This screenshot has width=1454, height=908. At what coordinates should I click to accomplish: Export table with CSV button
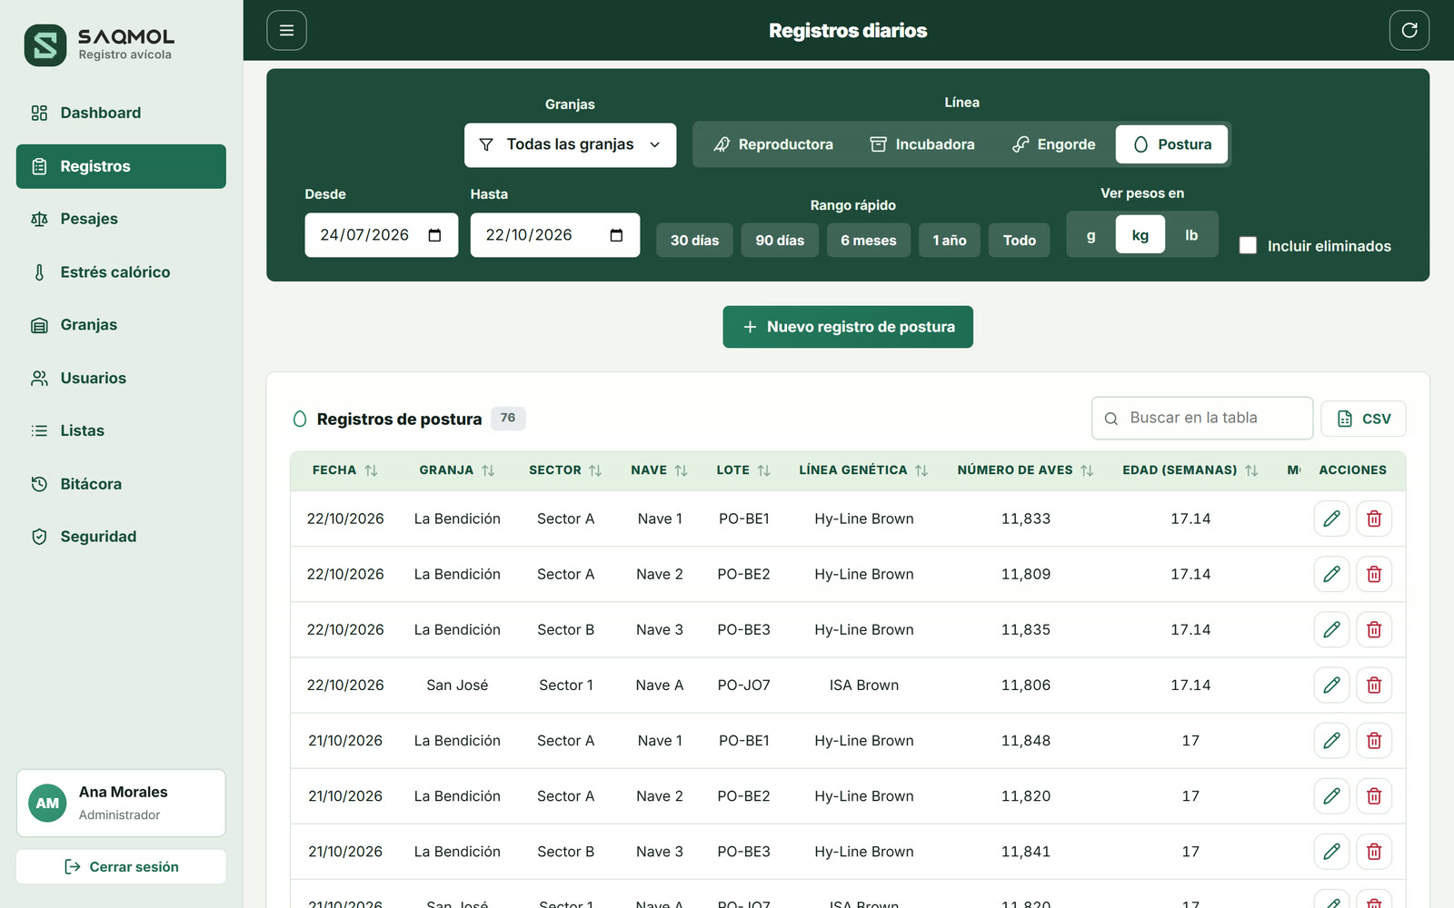click(x=1363, y=419)
